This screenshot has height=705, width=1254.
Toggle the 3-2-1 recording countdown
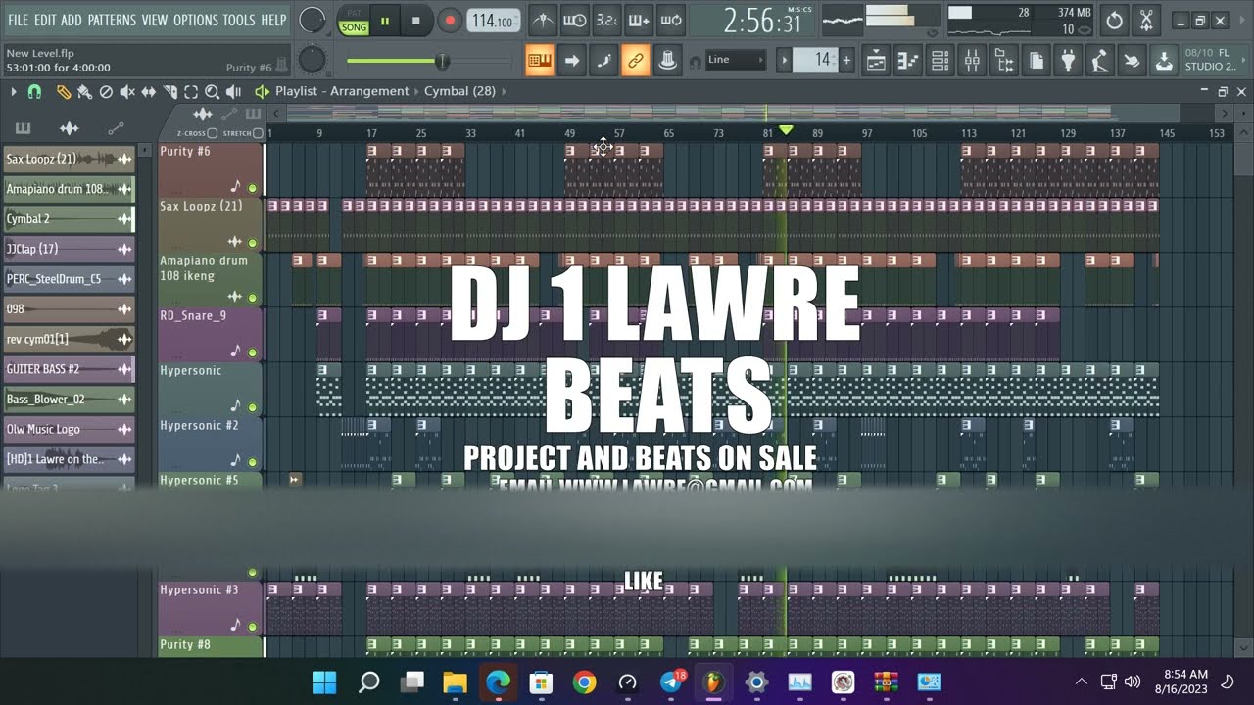coord(606,20)
